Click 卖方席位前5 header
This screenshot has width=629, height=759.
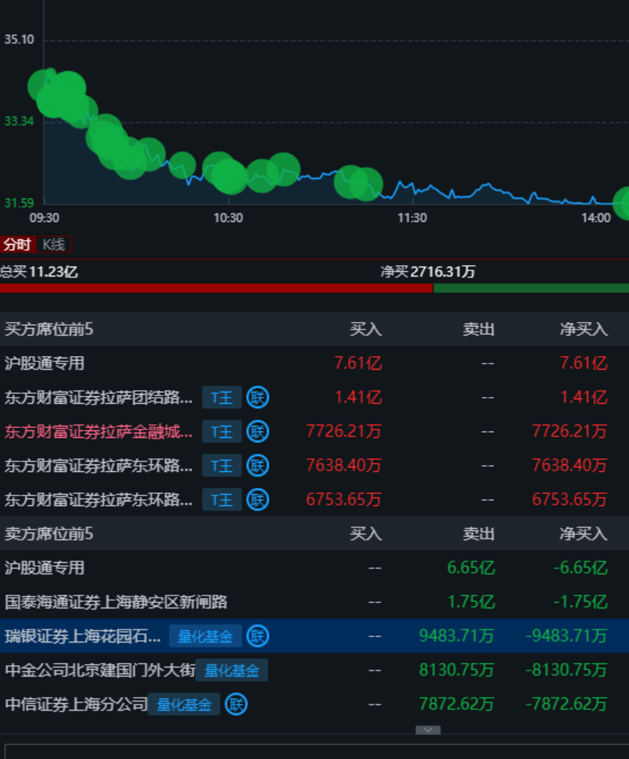49,534
